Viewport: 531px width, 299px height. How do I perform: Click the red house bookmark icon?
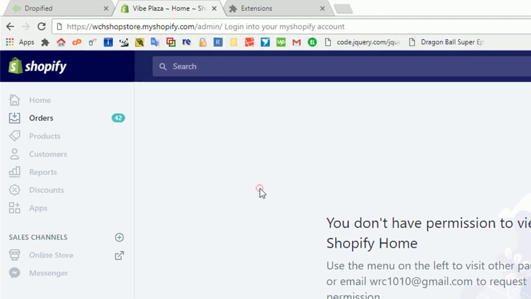coord(61,42)
